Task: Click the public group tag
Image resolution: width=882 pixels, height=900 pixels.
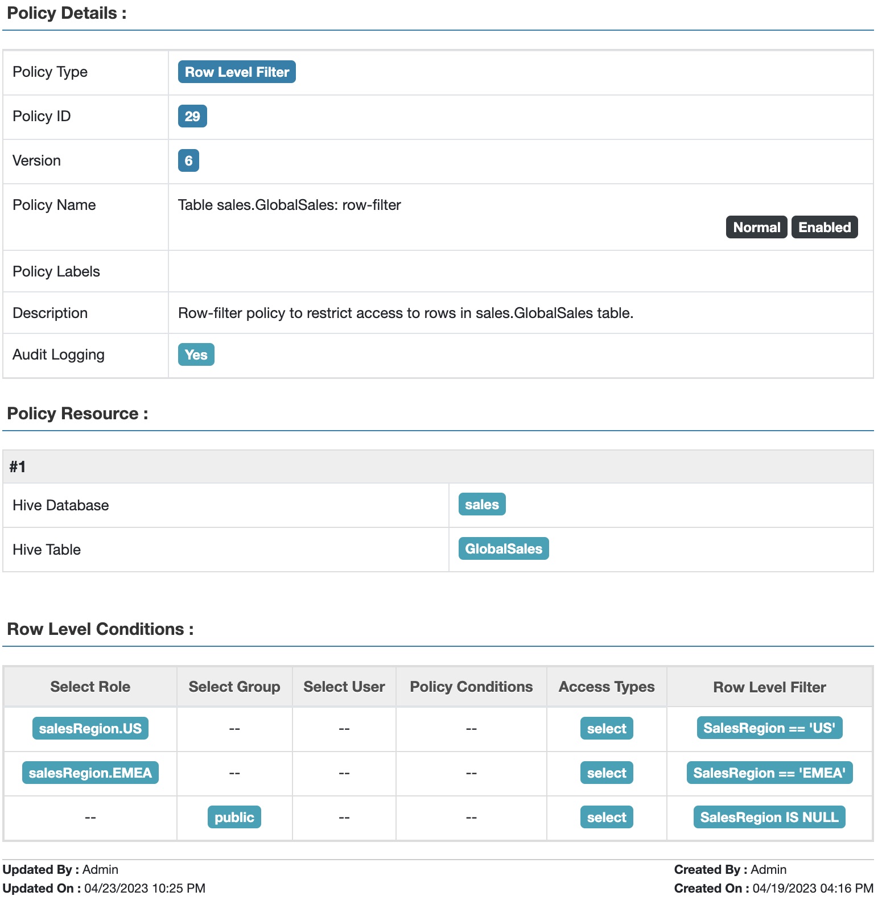Action: tap(234, 818)
